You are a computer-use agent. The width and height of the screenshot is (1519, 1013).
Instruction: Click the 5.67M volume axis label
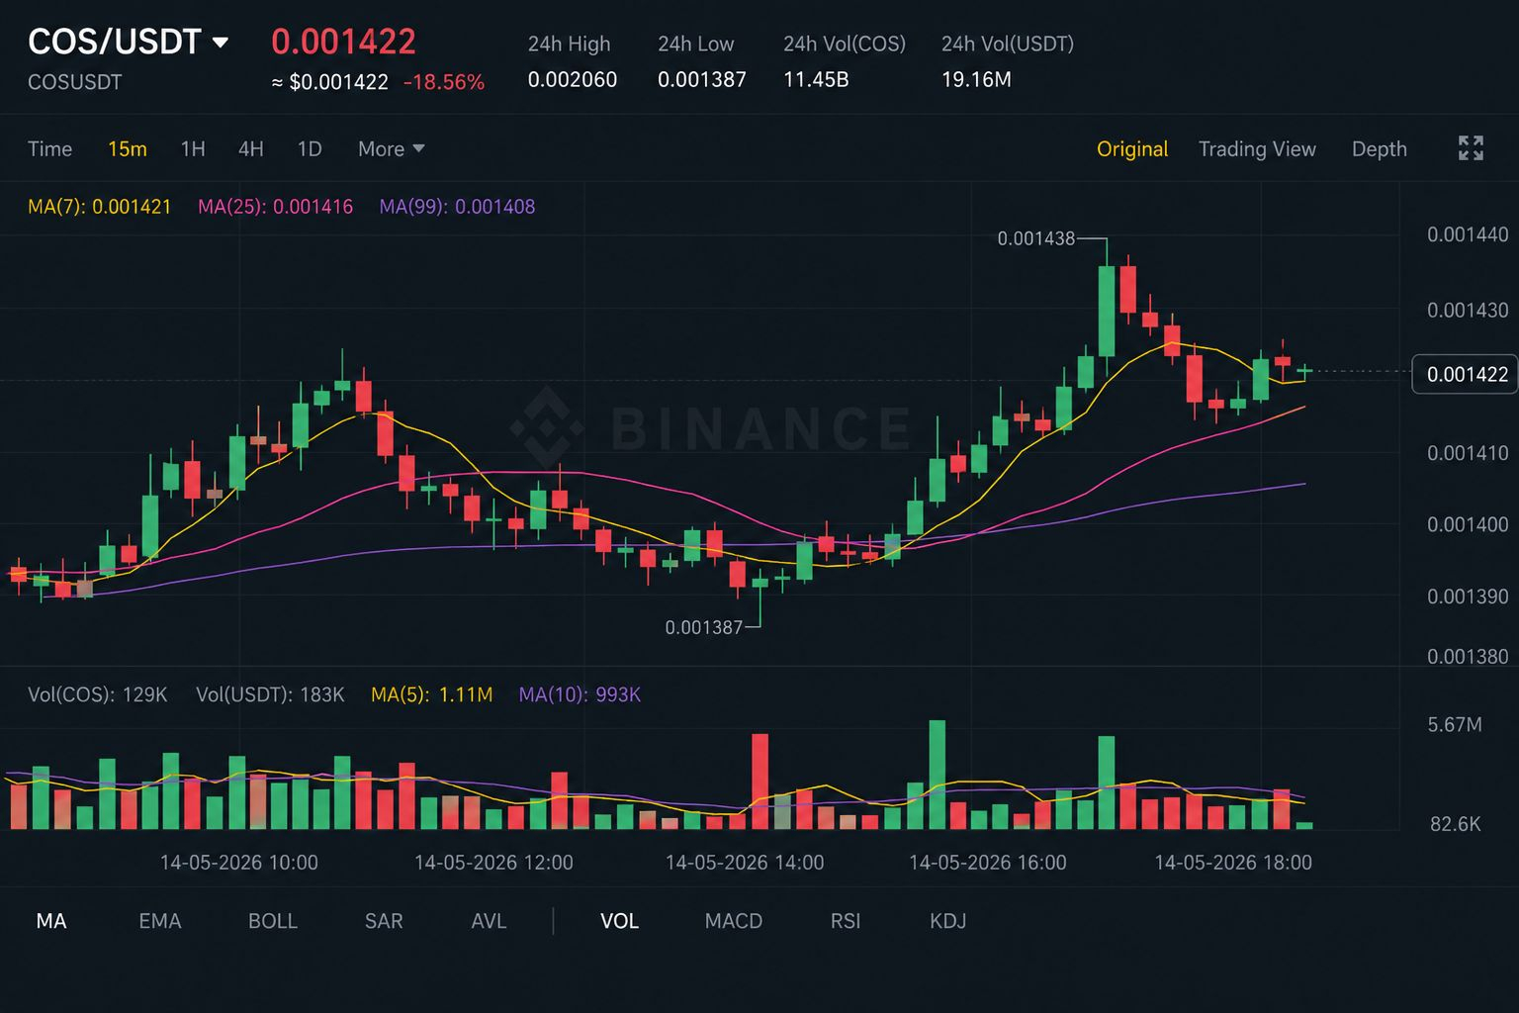1455,725
